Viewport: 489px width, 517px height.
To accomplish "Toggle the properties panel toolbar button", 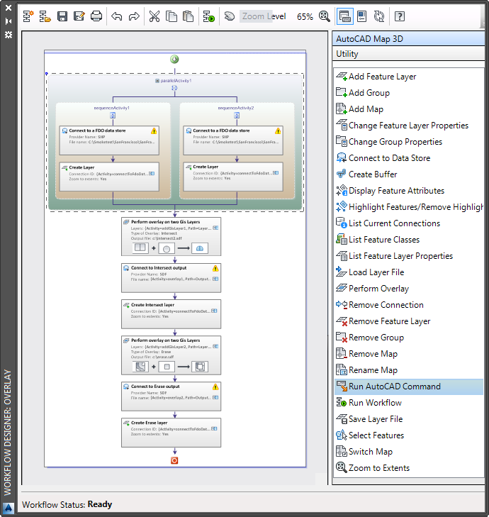I will 362,16.
